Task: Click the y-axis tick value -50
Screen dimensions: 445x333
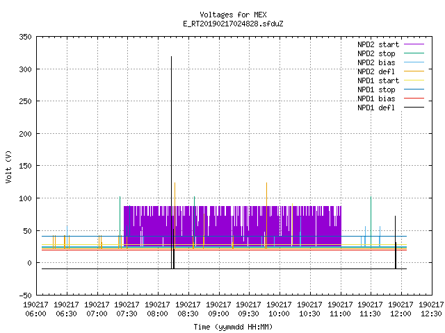Action: click(x=25, y=296)
